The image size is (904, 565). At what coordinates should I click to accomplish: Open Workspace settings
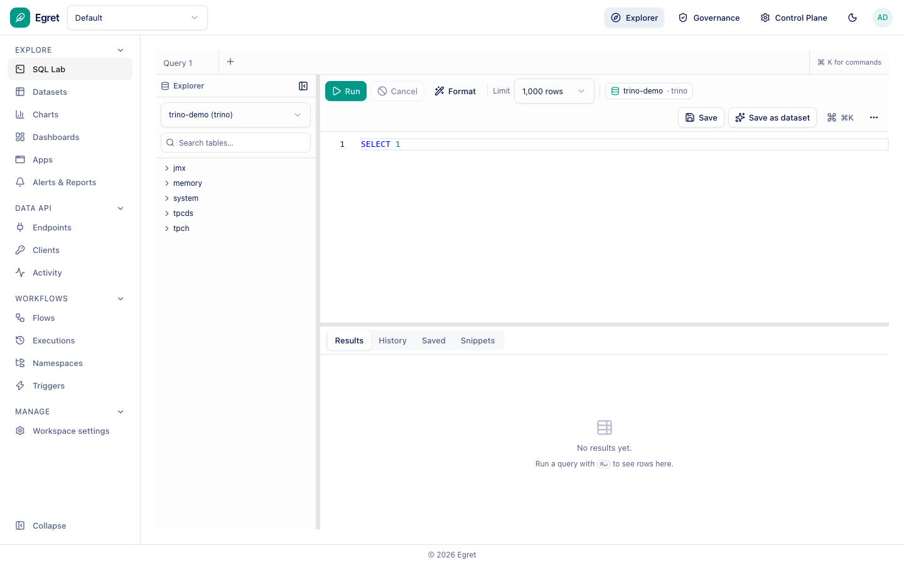pos(70,431)
